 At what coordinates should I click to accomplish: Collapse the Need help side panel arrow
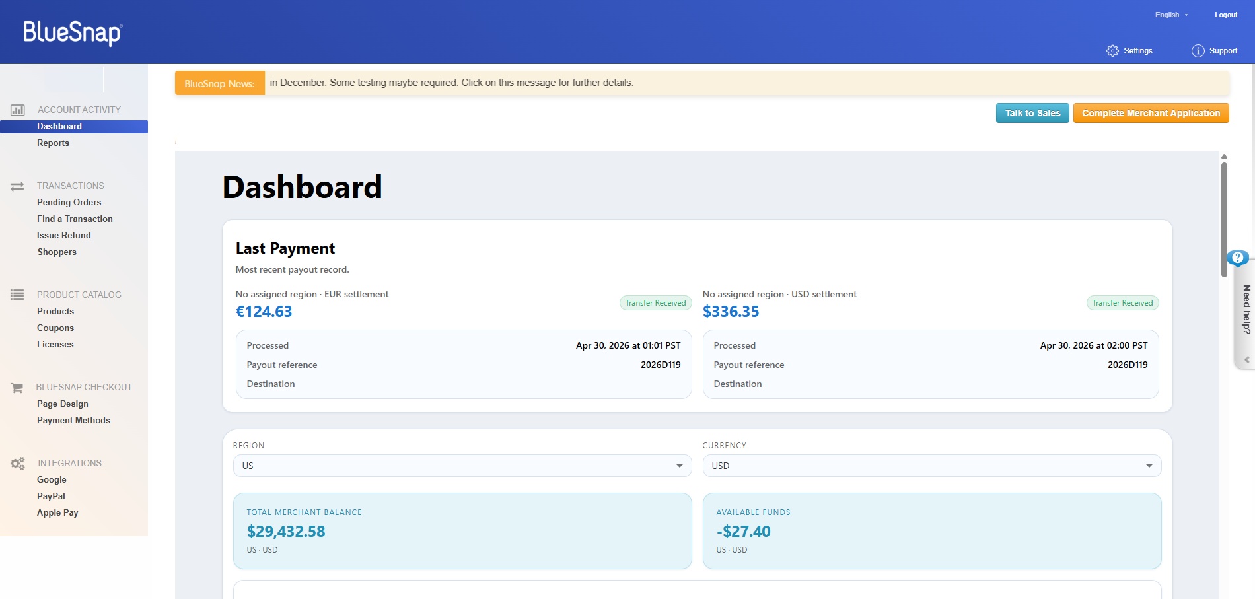point(1246,360)
